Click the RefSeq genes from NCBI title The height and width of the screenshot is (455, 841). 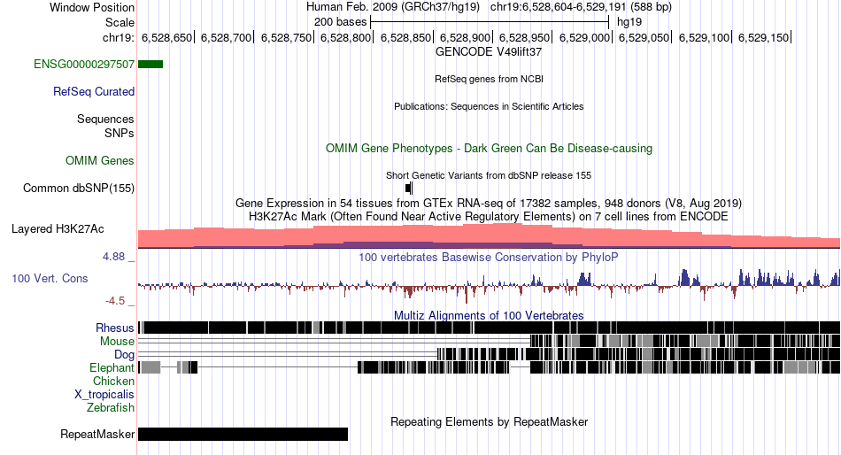tap(489, 79)
